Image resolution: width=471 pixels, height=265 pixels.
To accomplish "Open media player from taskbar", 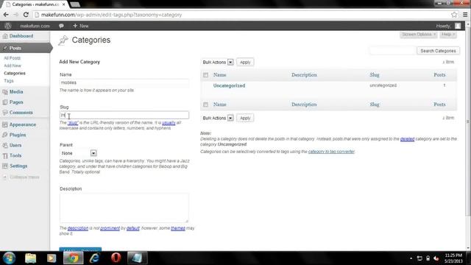I will point(52,258).
